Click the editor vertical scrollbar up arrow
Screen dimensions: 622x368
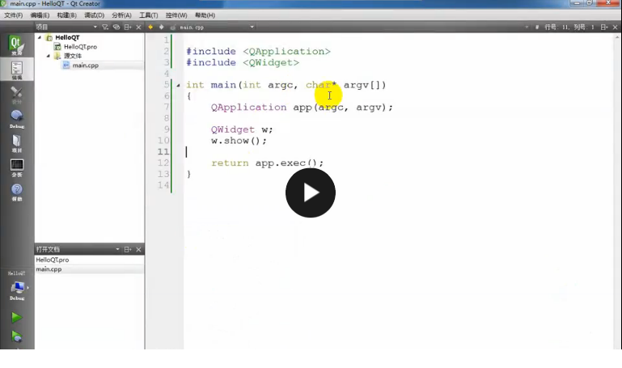pos(617,37)
